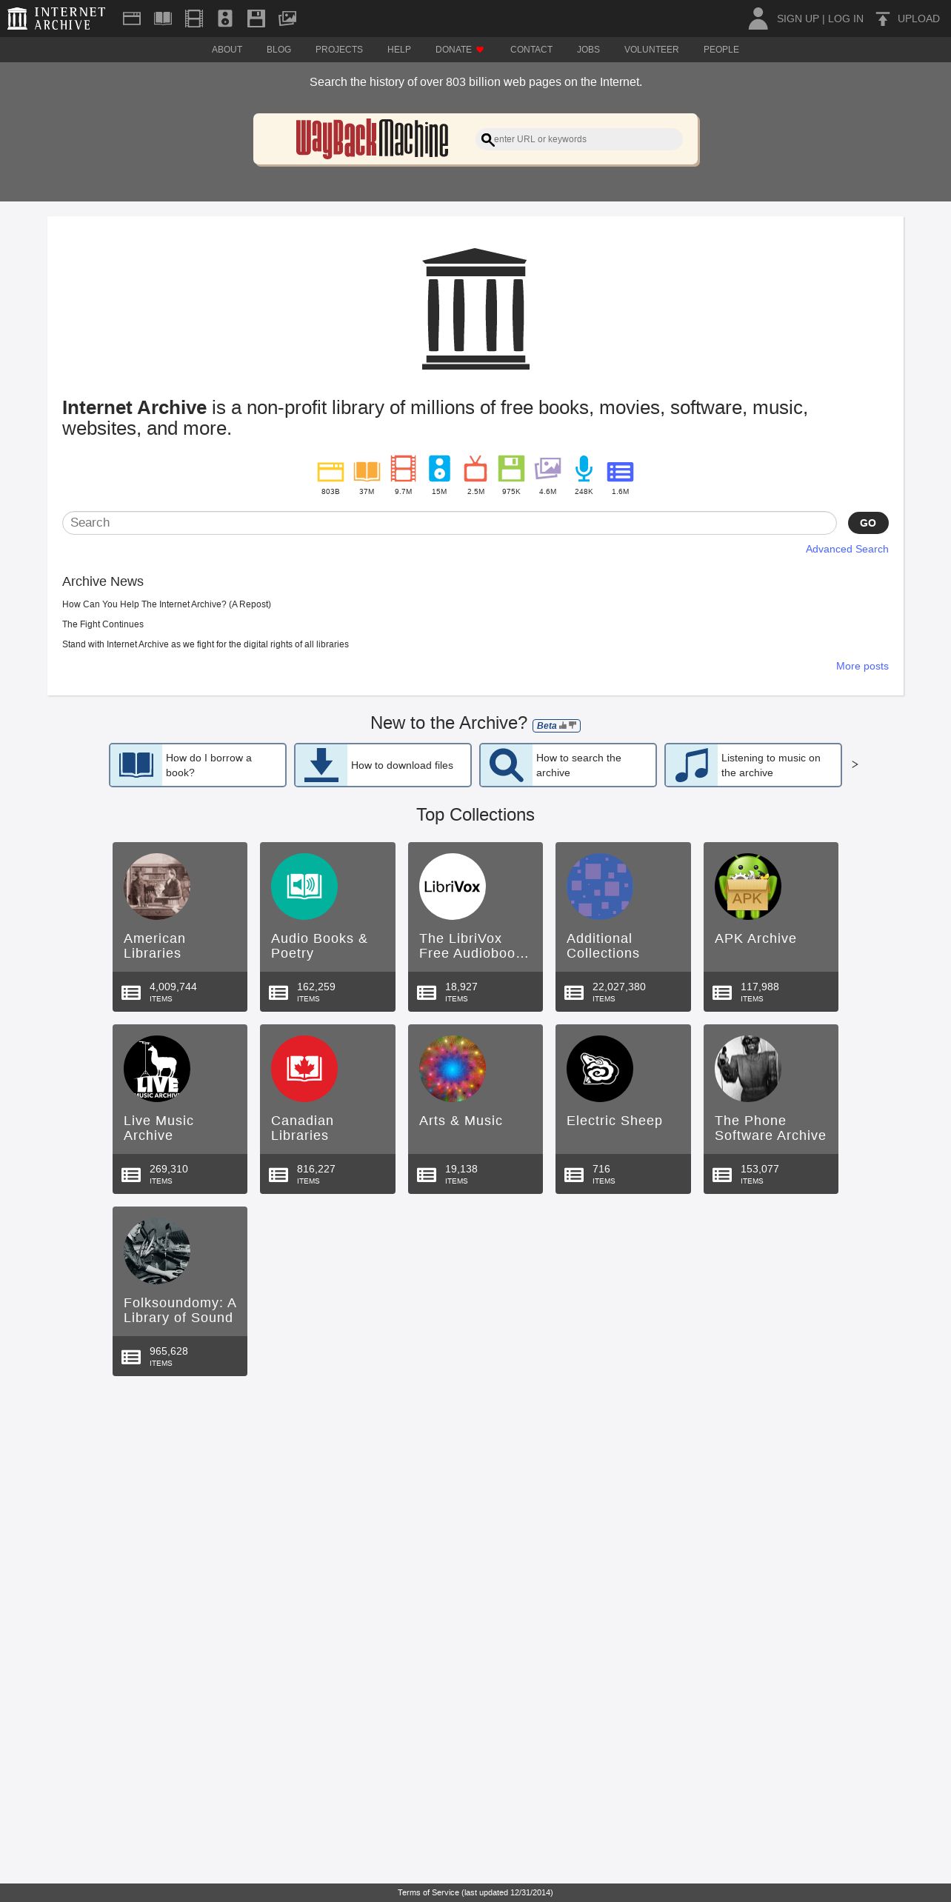Image resolution: width=951 pixels, height=1902 pixels.
Task: Click the SIGN UP link
Action: point(798,19)
